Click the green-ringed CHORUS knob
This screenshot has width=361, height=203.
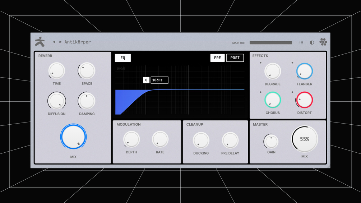273,100
